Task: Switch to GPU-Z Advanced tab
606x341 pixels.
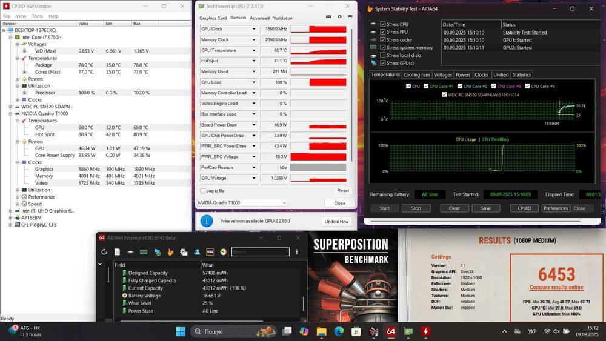Action: [259, 18]
